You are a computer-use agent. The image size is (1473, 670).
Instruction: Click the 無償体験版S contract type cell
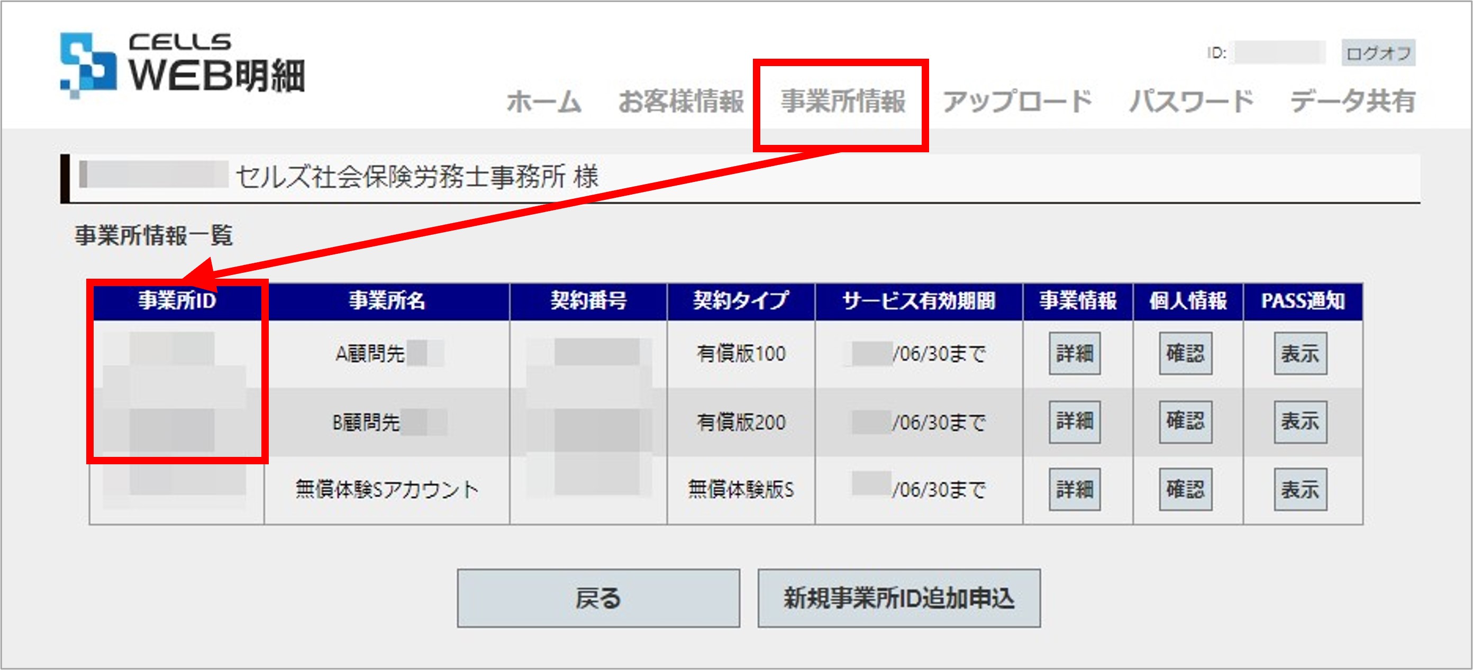point(741,490)
